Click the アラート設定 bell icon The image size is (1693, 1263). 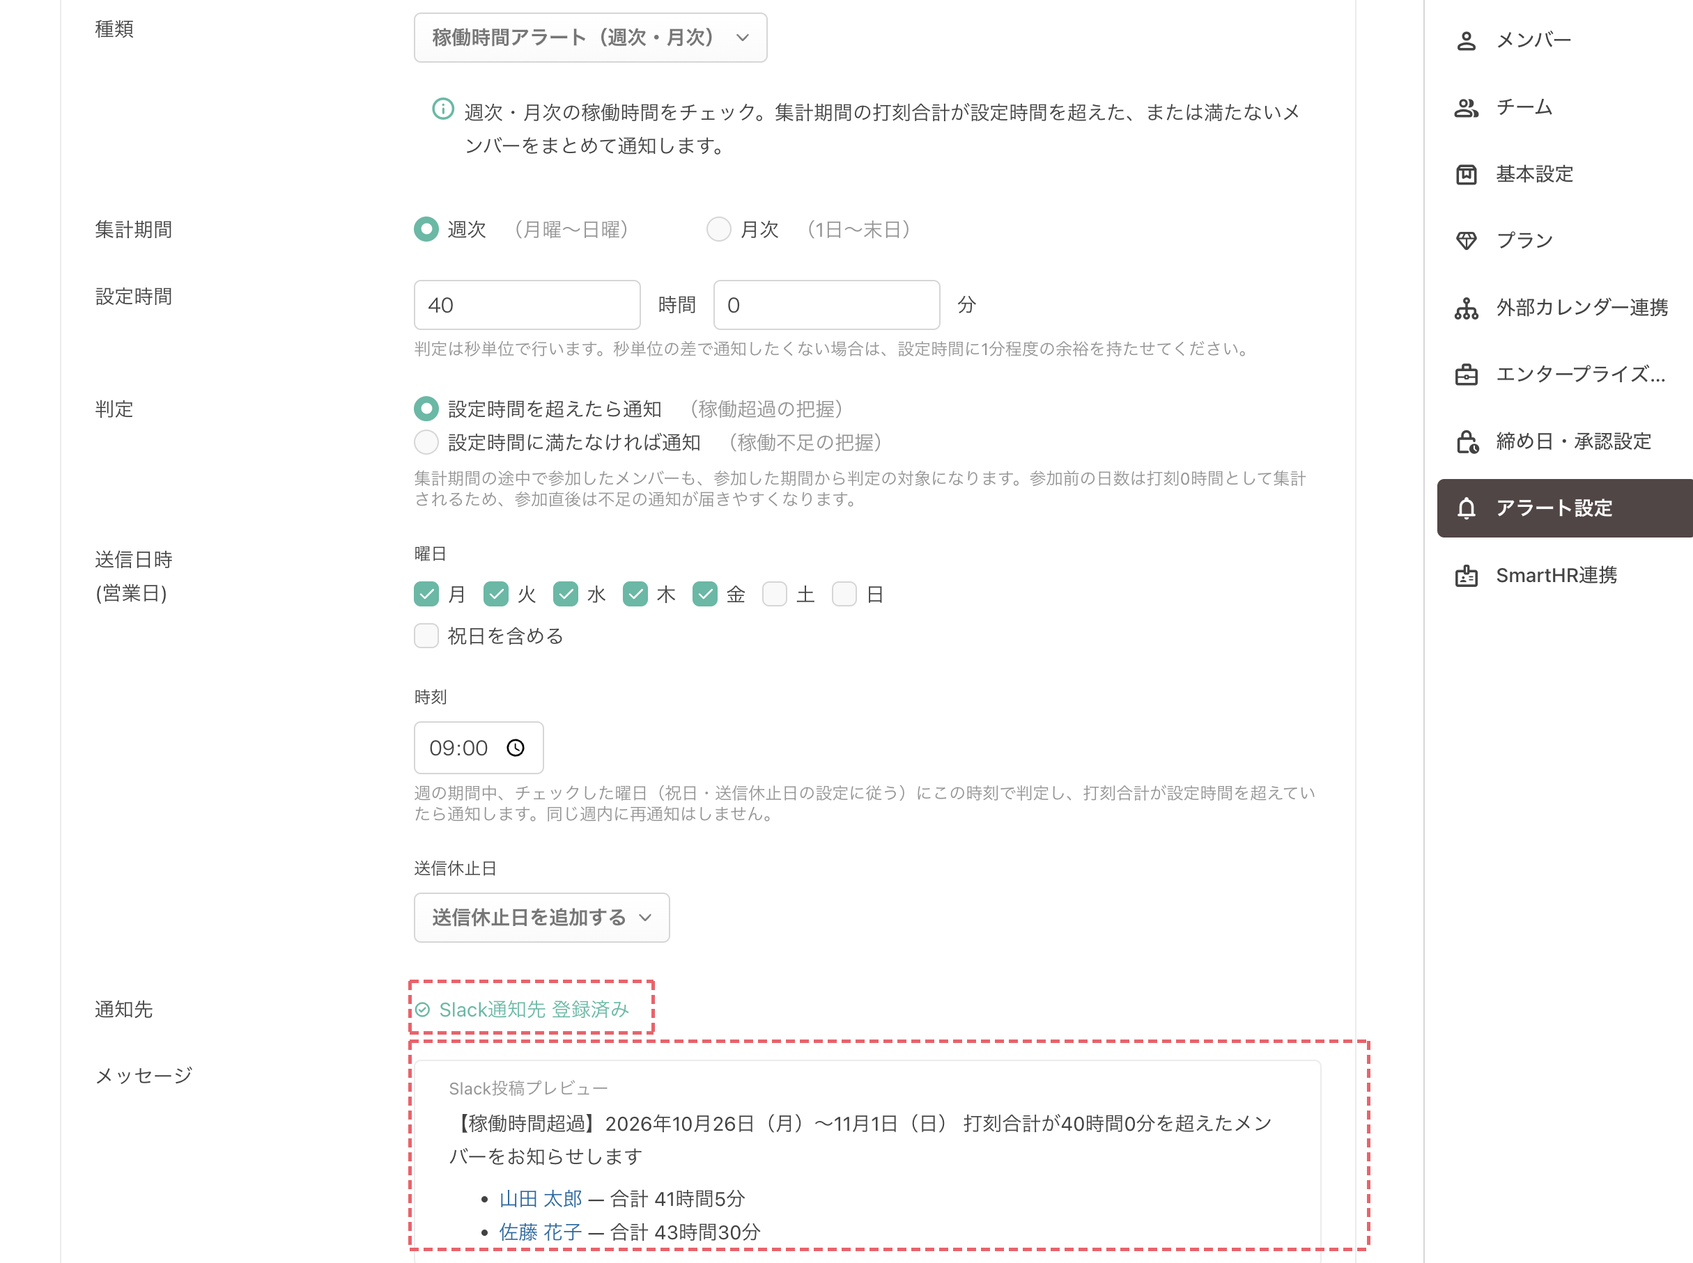point(1466,508)
